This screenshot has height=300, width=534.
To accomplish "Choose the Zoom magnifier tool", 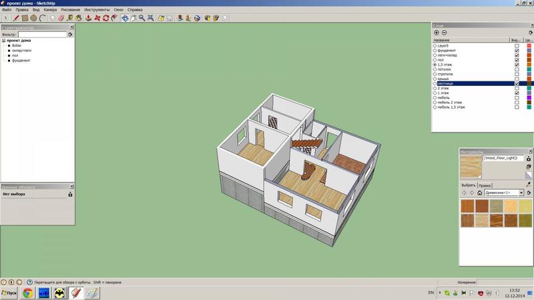I will pos(142,18).
